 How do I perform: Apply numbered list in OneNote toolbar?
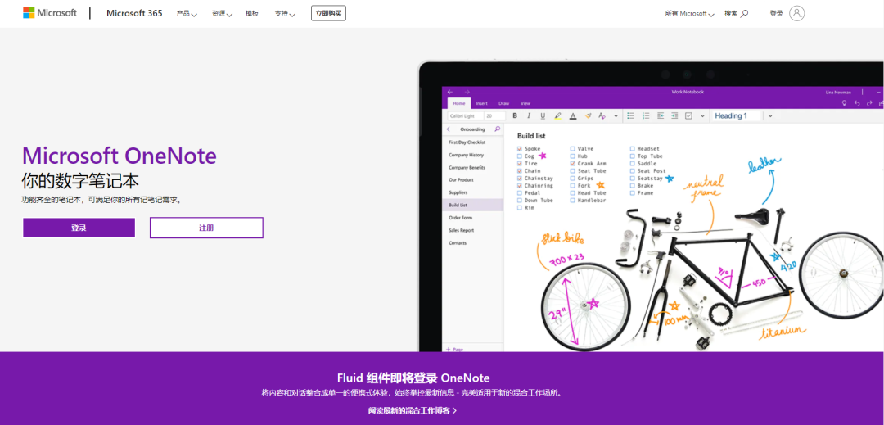point(646,115)
